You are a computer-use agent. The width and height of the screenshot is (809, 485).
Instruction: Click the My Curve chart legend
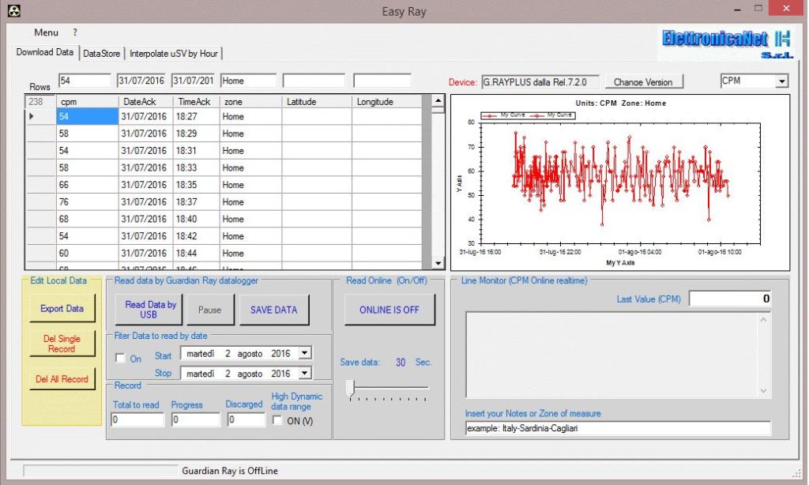tap(529, 115)
